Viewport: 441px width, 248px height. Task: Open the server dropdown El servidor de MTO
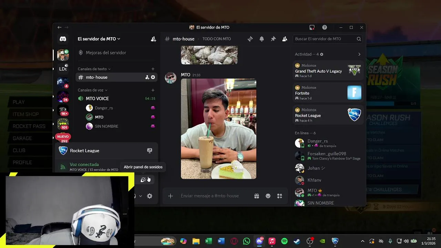(x=99, y=39)
